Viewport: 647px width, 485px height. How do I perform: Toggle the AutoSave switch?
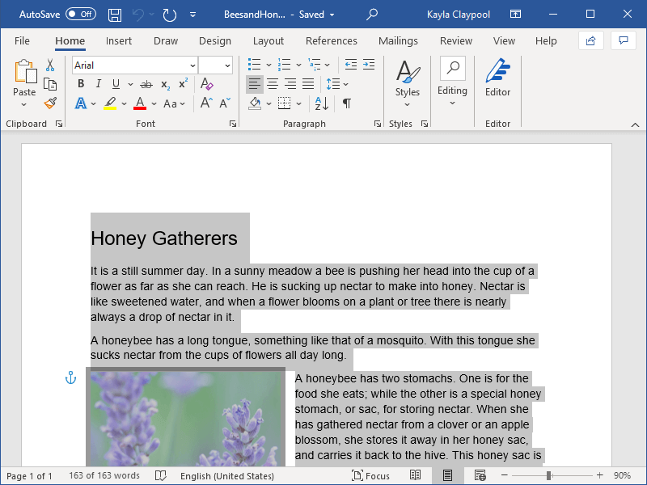point(80,15)
